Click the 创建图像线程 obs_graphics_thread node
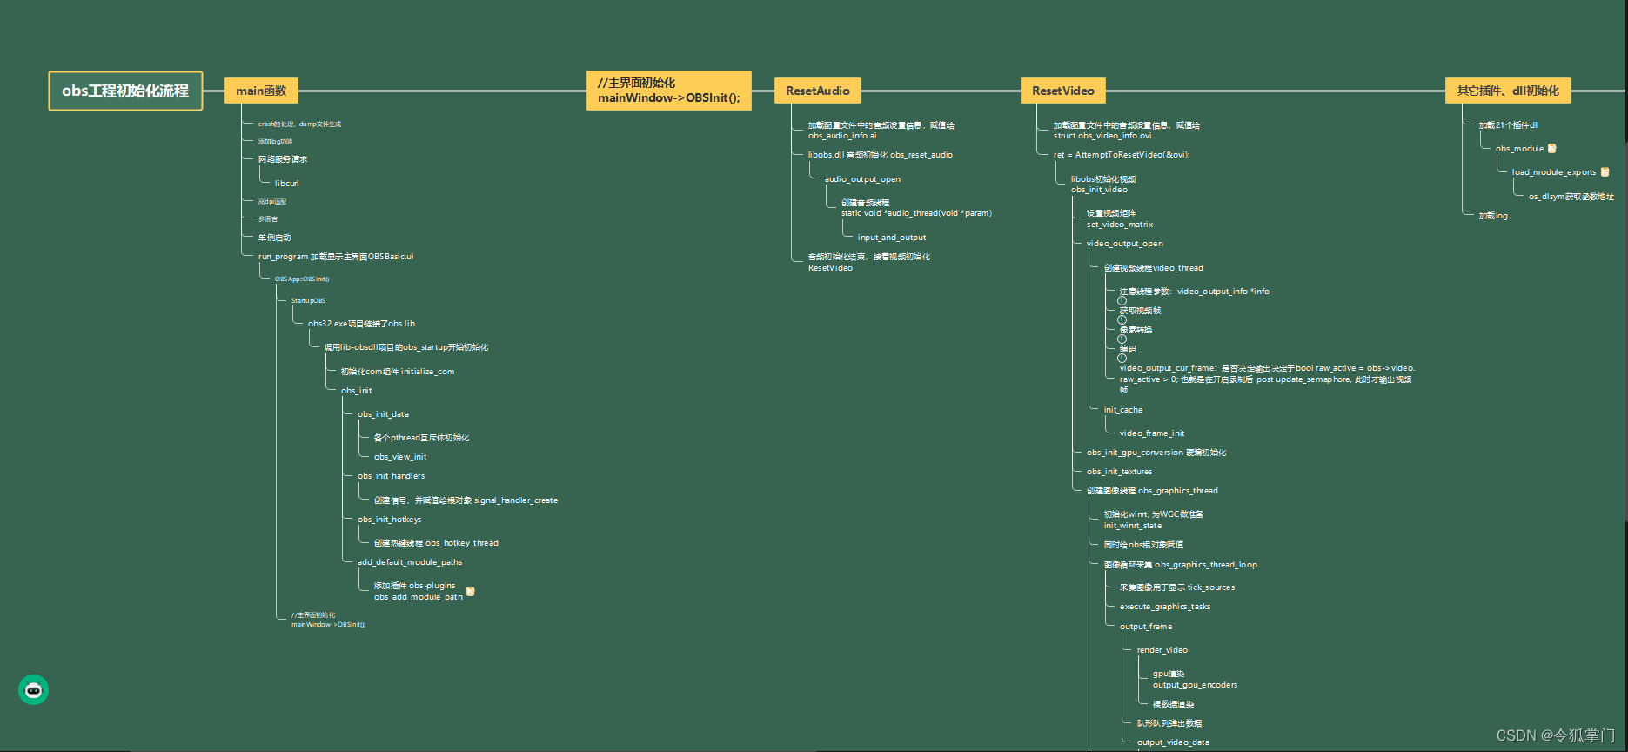This screenshot has height=752, width=1628. pyautogui.click(x=1152, y=491)
